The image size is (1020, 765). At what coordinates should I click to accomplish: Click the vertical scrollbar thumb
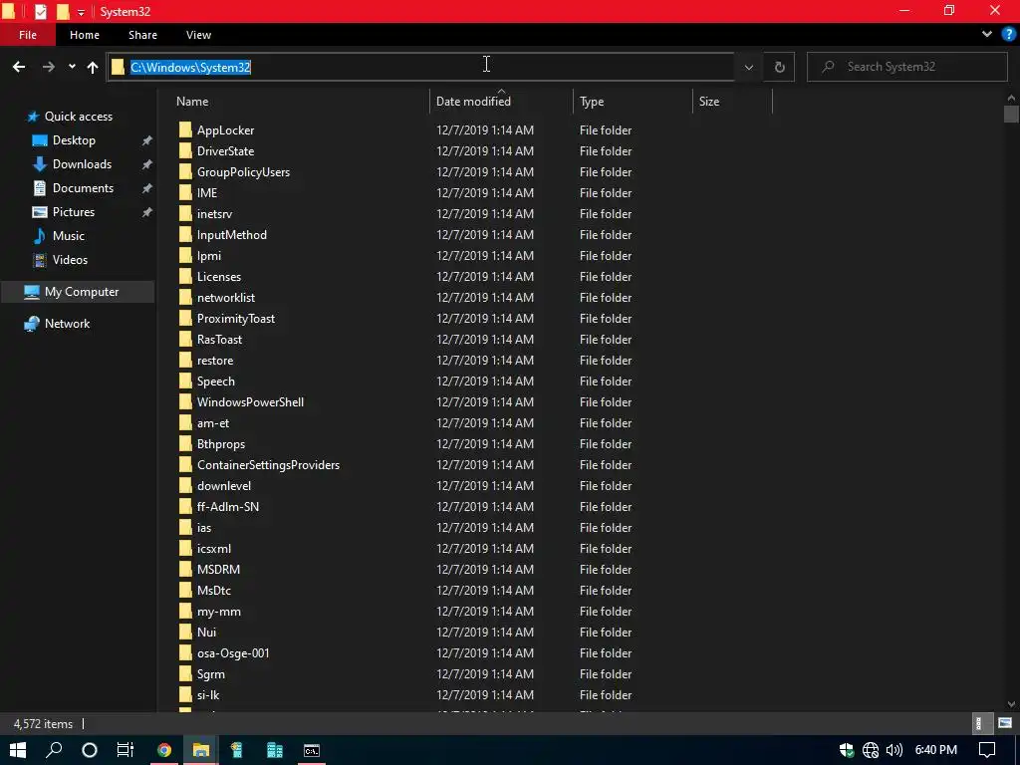[x=1010, y=114]
